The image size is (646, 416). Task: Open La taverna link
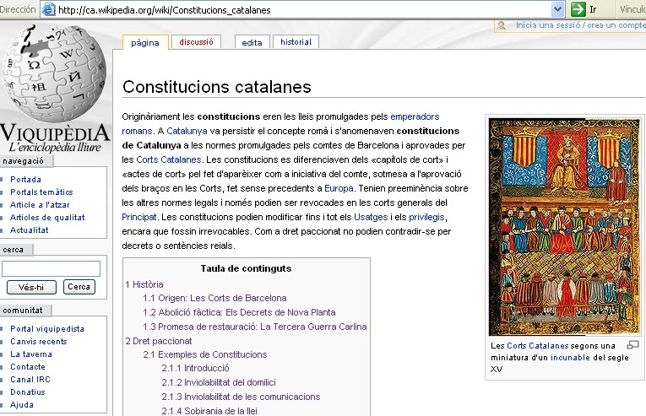(31, 354)
